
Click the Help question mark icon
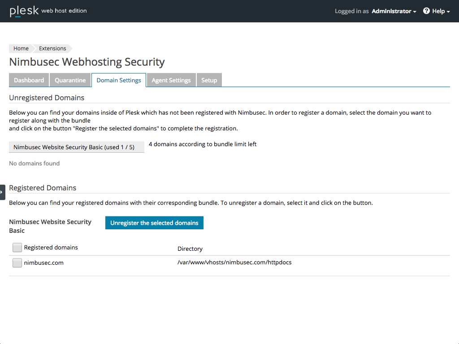[427, 11]
